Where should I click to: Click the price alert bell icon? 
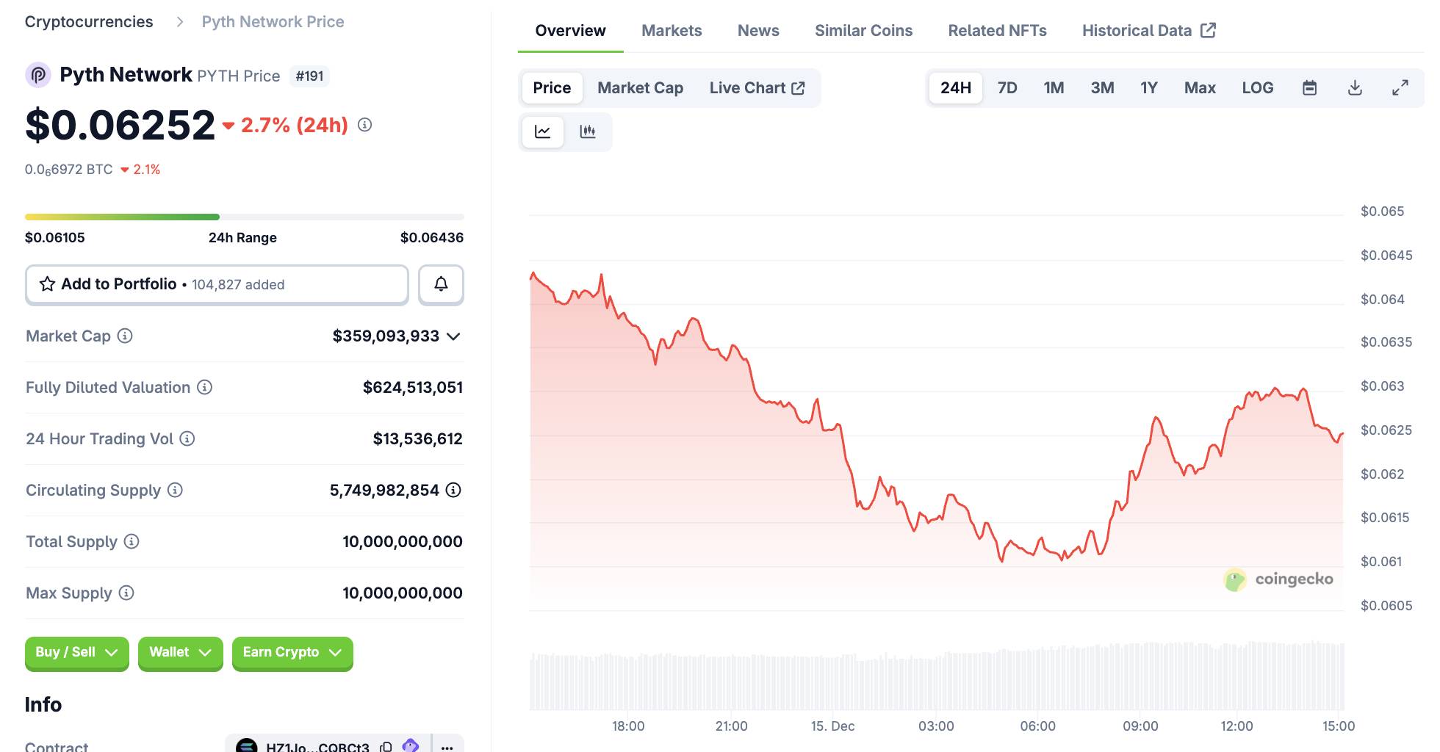point(441,284)
